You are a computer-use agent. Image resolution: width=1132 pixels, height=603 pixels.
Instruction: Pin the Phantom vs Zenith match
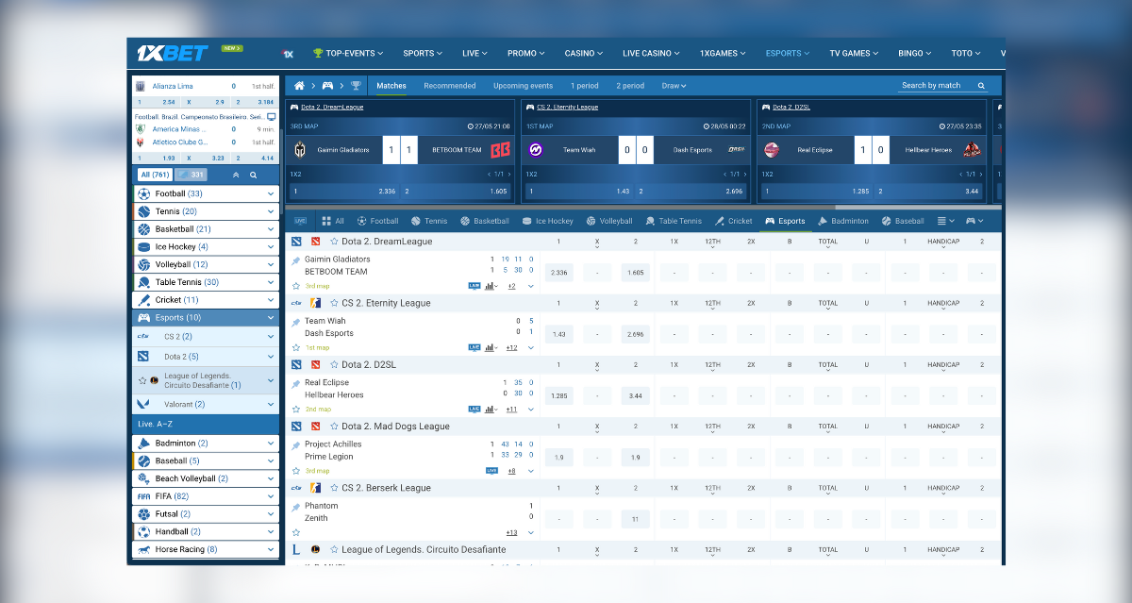pos(295,507)
